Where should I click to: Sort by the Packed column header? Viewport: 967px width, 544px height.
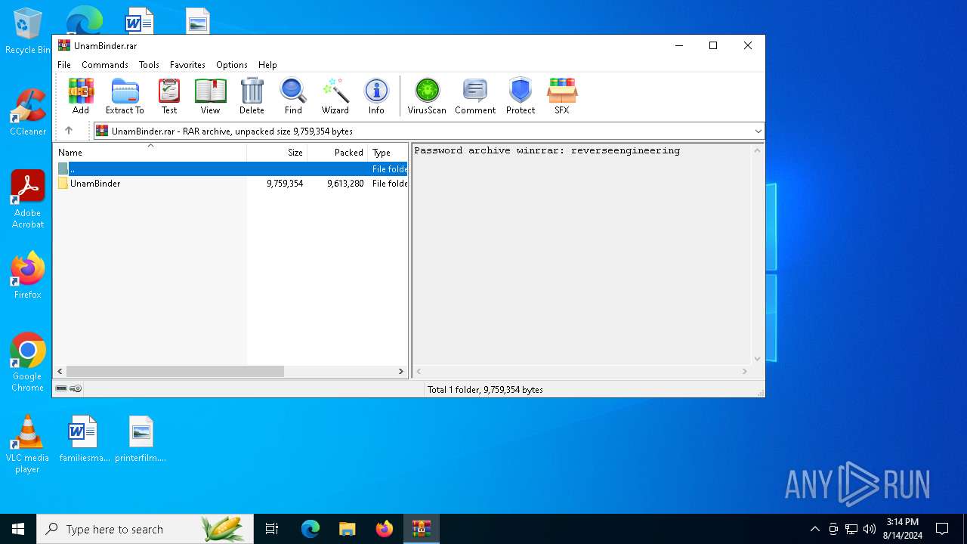pos(338,152)
